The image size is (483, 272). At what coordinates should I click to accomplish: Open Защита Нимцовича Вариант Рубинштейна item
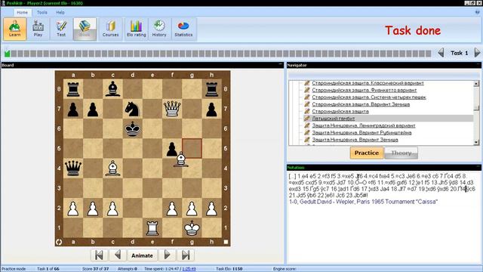point(361,133)
